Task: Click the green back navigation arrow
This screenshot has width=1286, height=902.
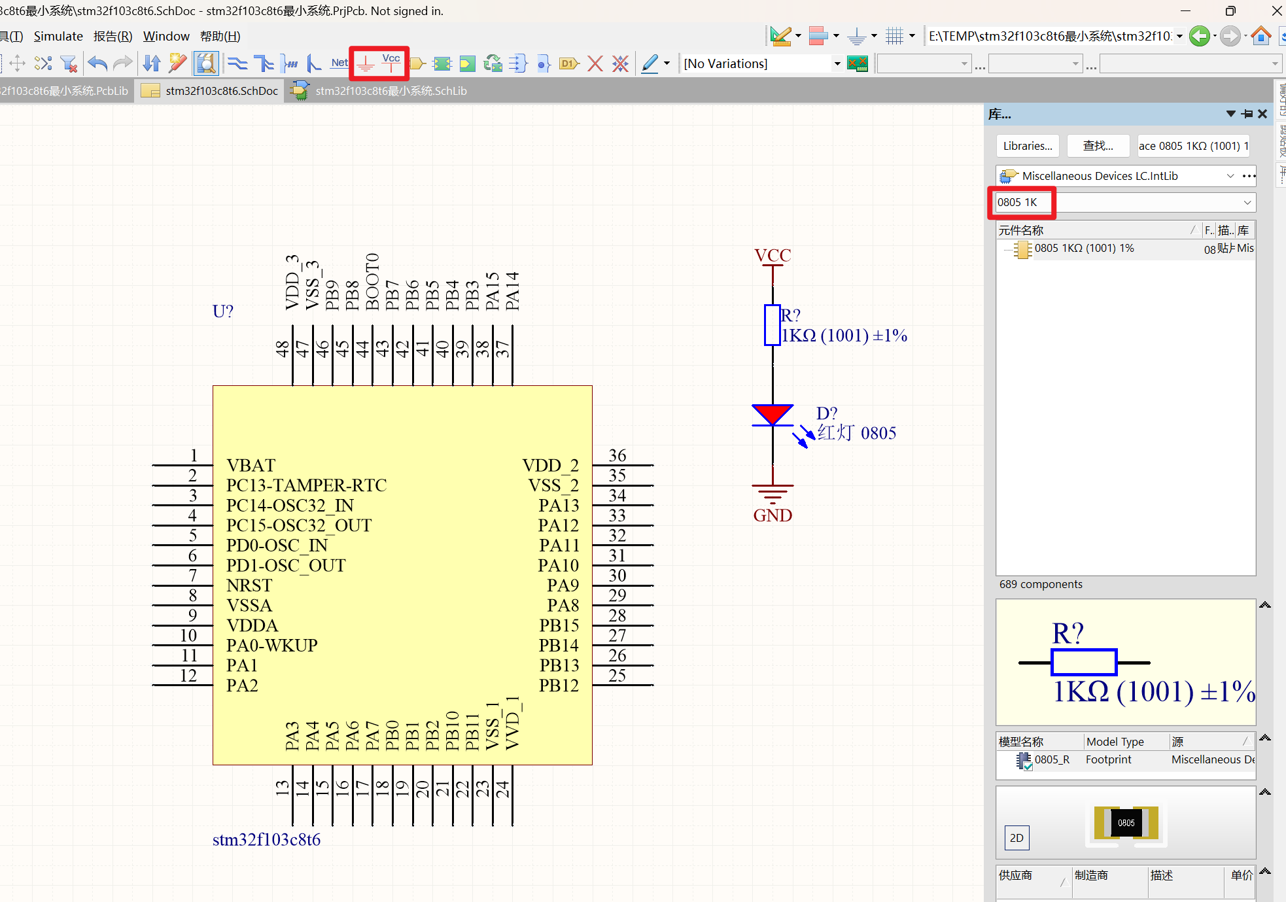Action: pyautogui.click(x=1199, y=36)
